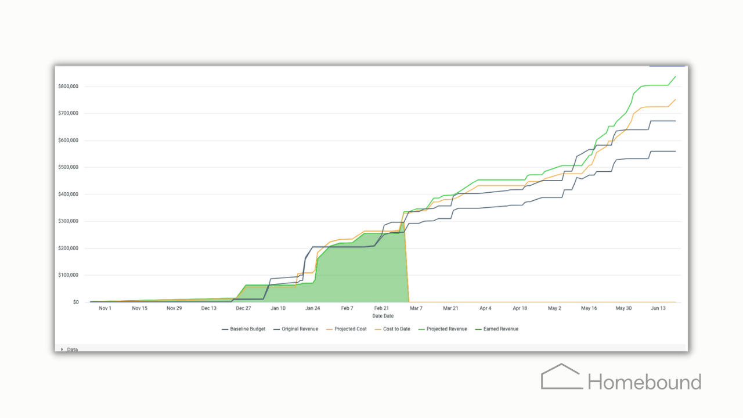Screen dimensions: 743x418
Task: Toggle the Projected Revenue legend entry
Action: click(442, 329)
